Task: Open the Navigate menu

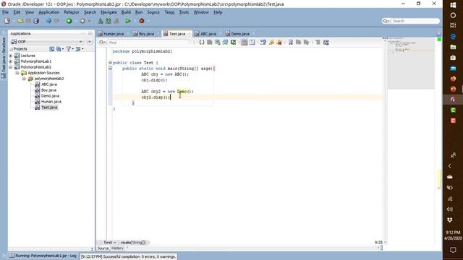Action: click(109, 12)
